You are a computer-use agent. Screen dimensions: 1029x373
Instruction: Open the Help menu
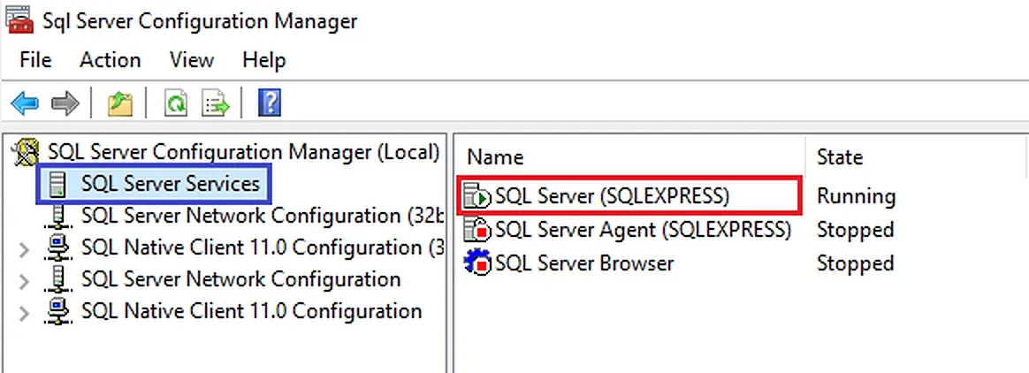pyautogui.click(x=263, y=60)
